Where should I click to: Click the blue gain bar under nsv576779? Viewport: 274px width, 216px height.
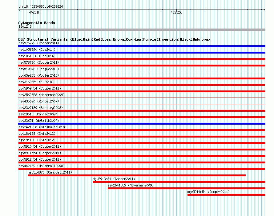click(142, 46)
